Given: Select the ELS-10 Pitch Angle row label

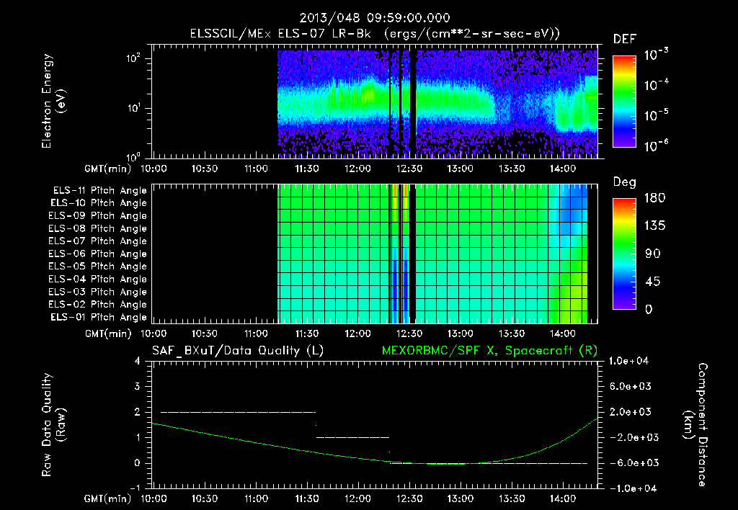Looking at the screenshot, I should (99, 203).
